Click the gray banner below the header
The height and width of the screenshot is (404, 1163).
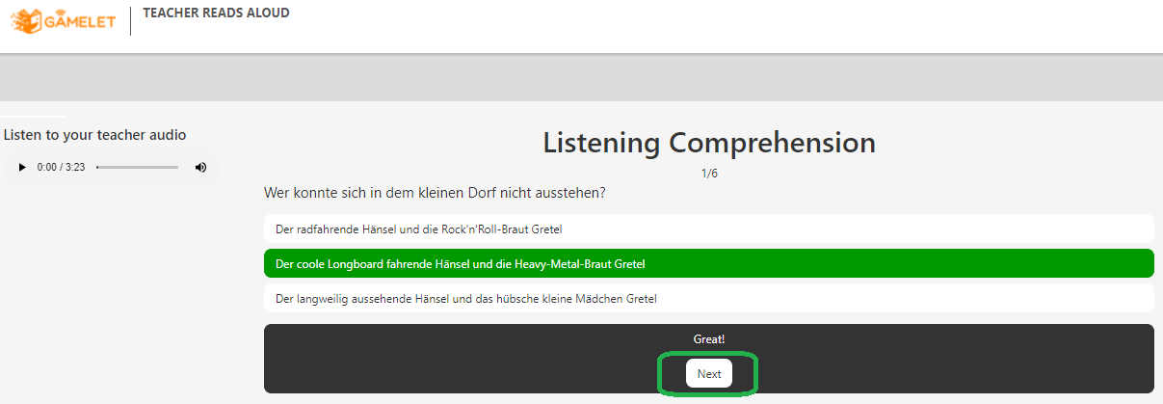581,77
